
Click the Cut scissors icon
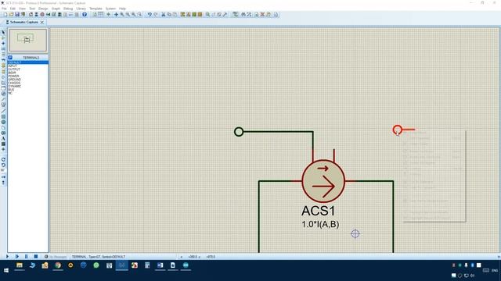[164, 14]
